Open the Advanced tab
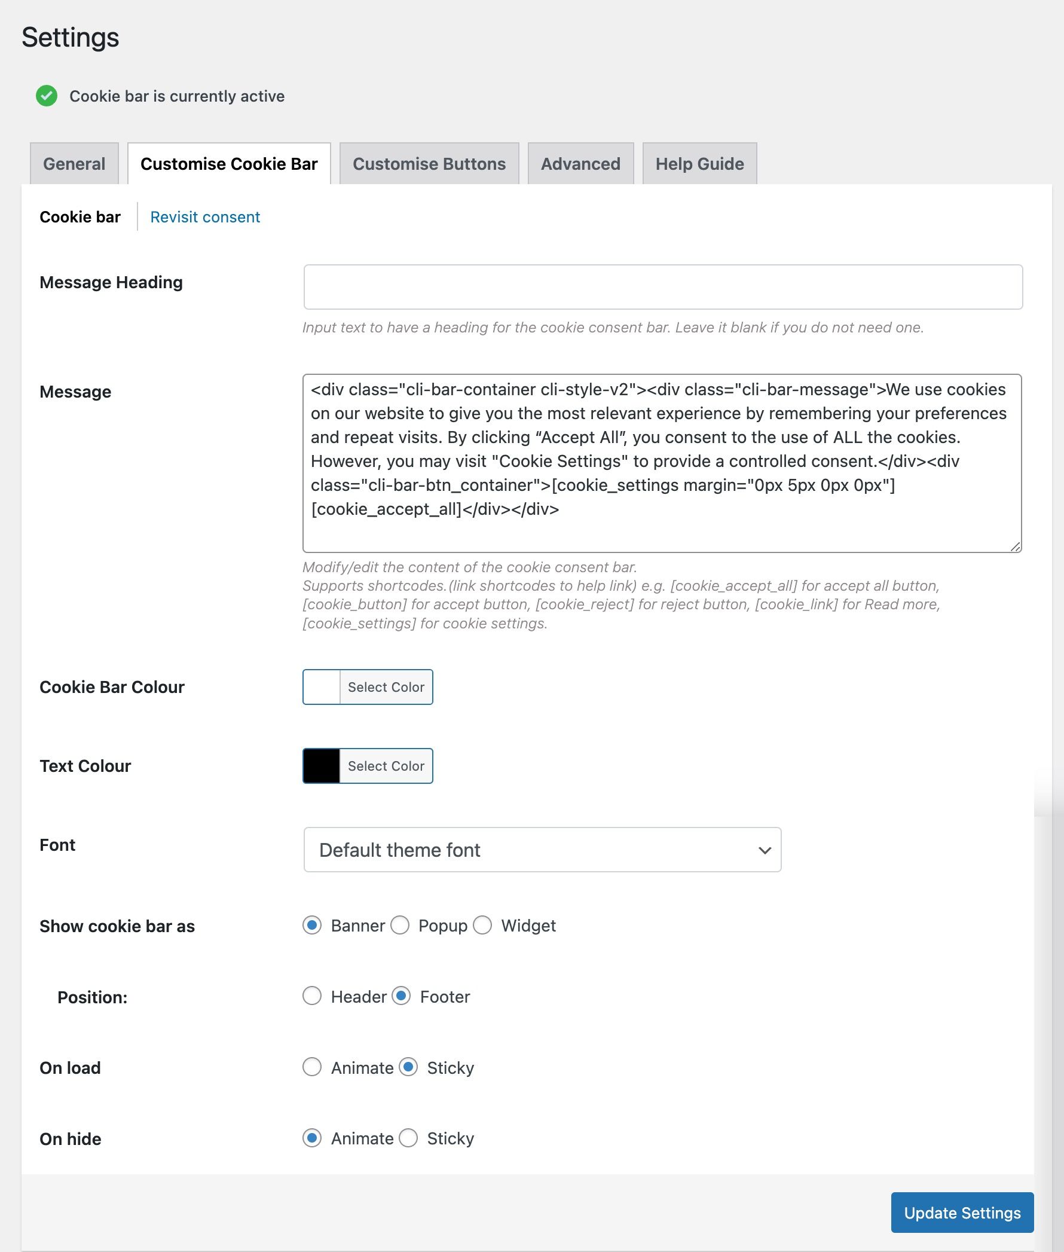 coord(580,163)
